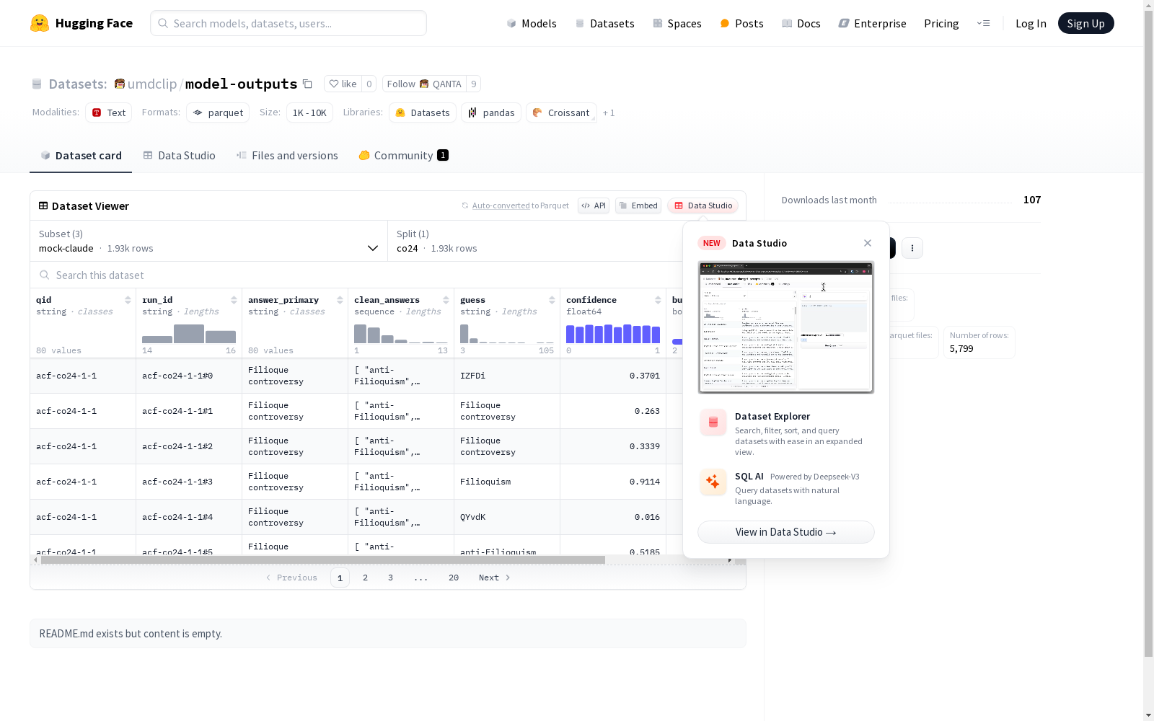Expand the Subset mock-claude dropdown
The image size is (1154, 721).
click(x=208, y=241)
